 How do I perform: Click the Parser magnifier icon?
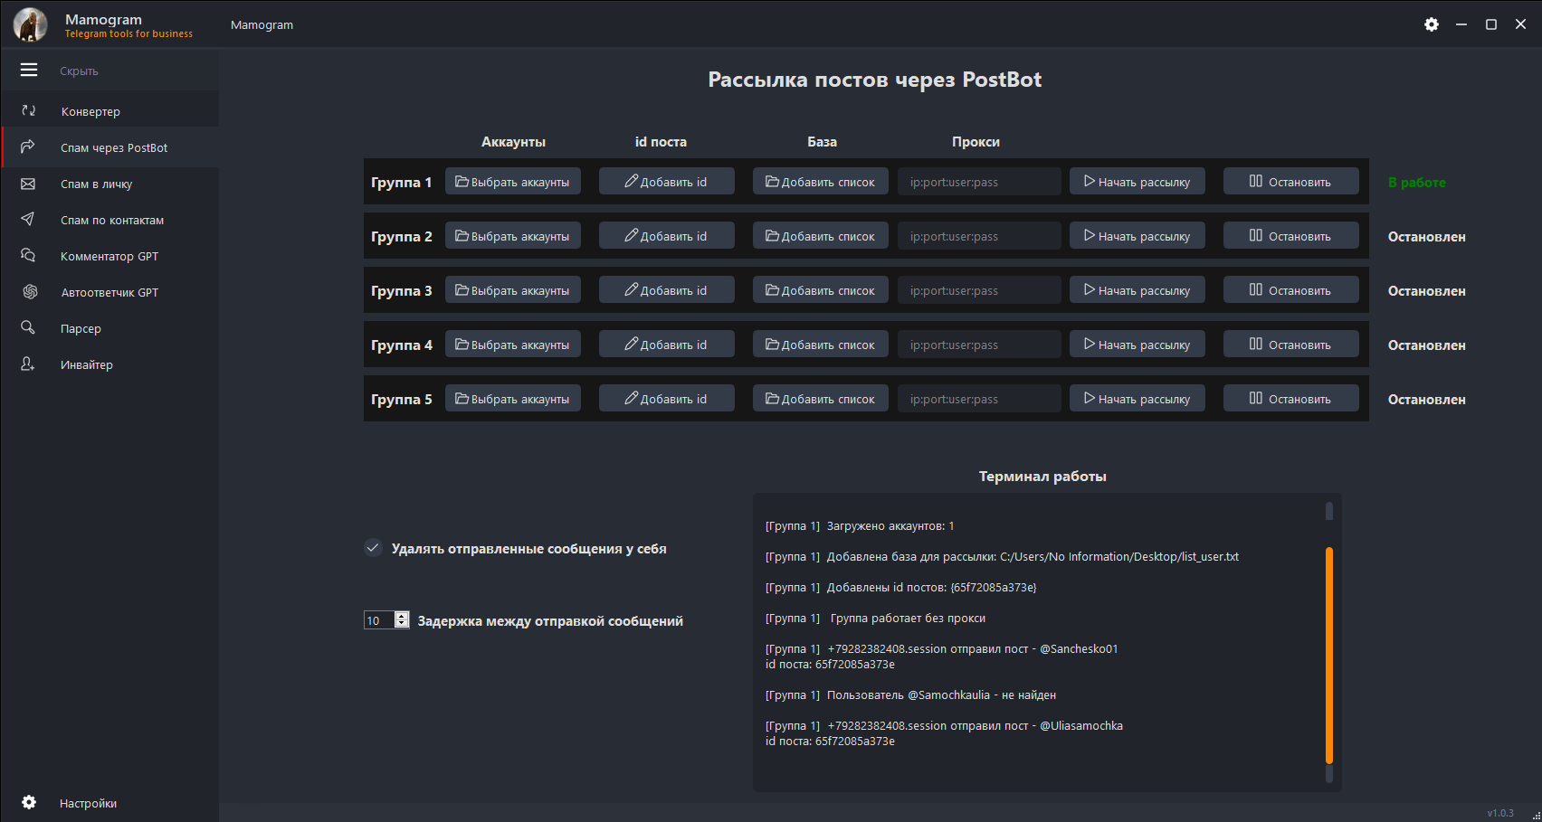tap(28, 327)
